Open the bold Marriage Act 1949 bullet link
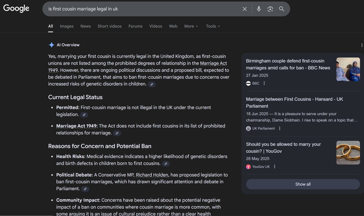364x216 pixels. pos(76,126)
